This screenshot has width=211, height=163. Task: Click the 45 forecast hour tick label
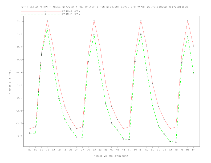pos(117,150)
